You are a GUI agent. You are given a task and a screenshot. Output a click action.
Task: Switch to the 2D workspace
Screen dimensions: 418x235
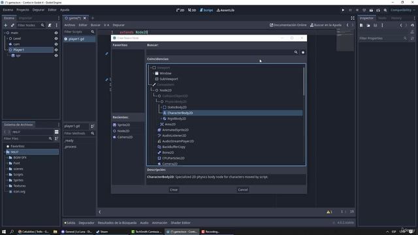[x=180, y=10]
